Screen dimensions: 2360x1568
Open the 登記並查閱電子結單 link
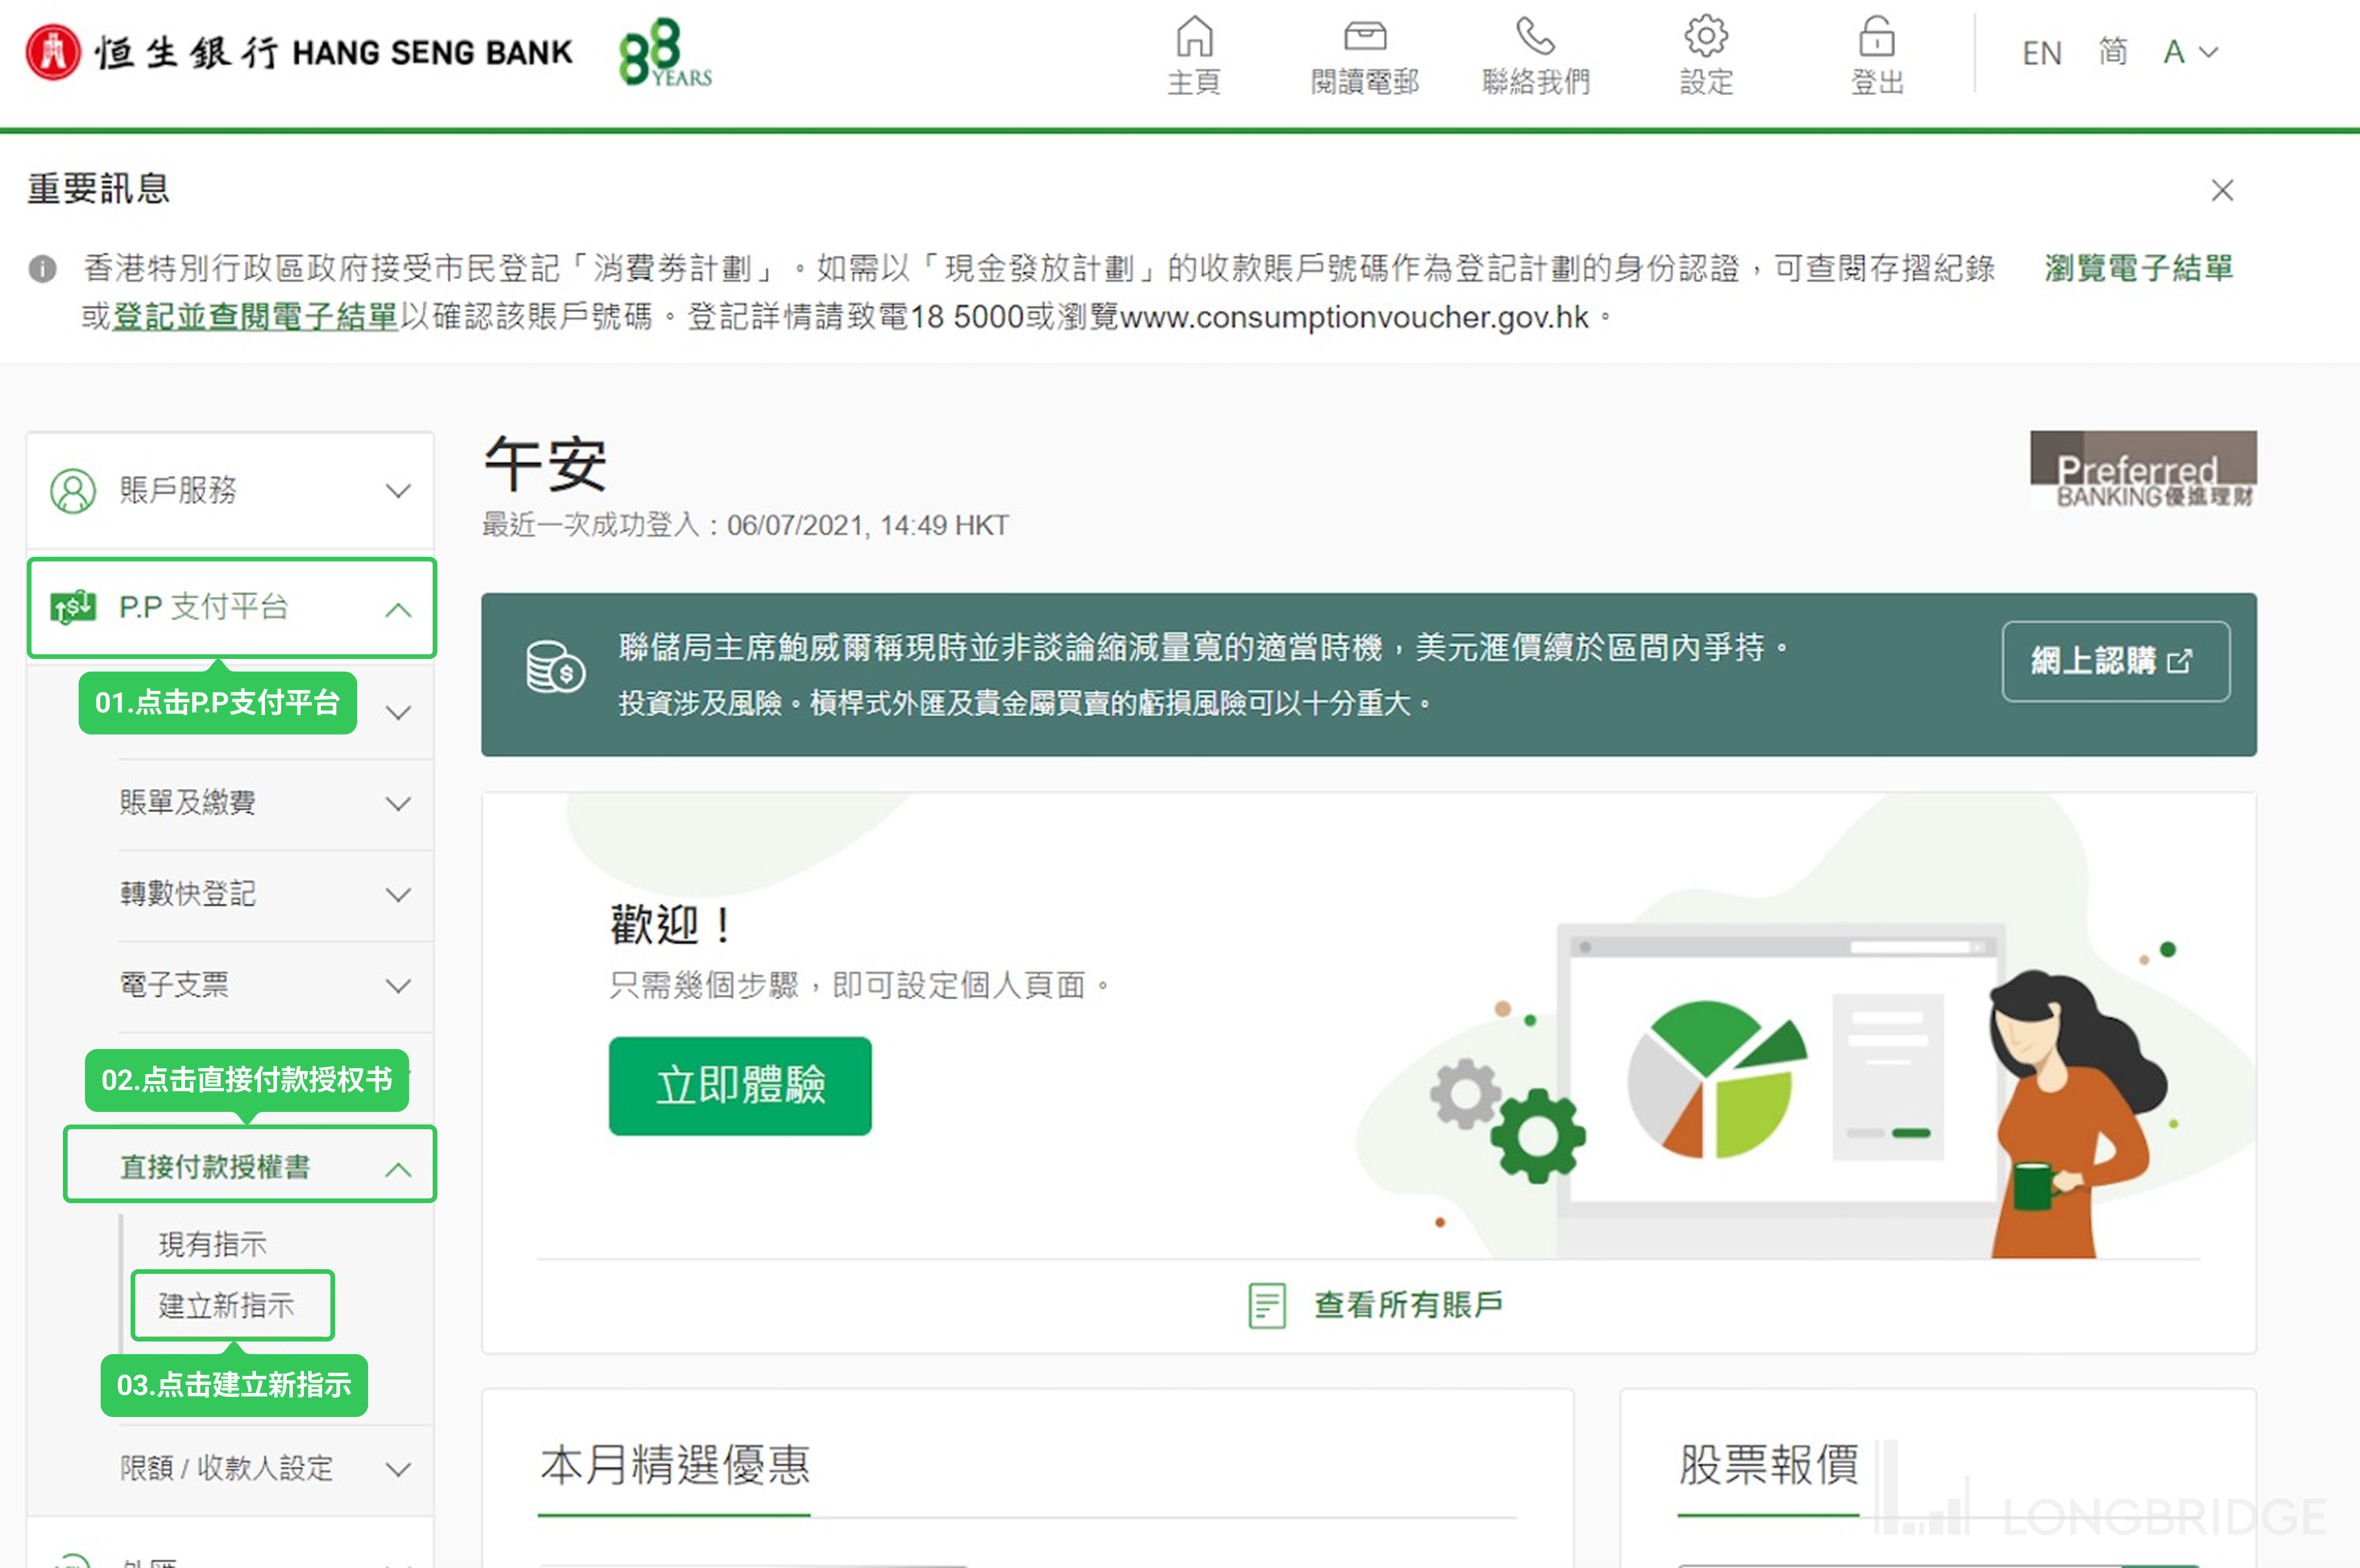point(255,317)
